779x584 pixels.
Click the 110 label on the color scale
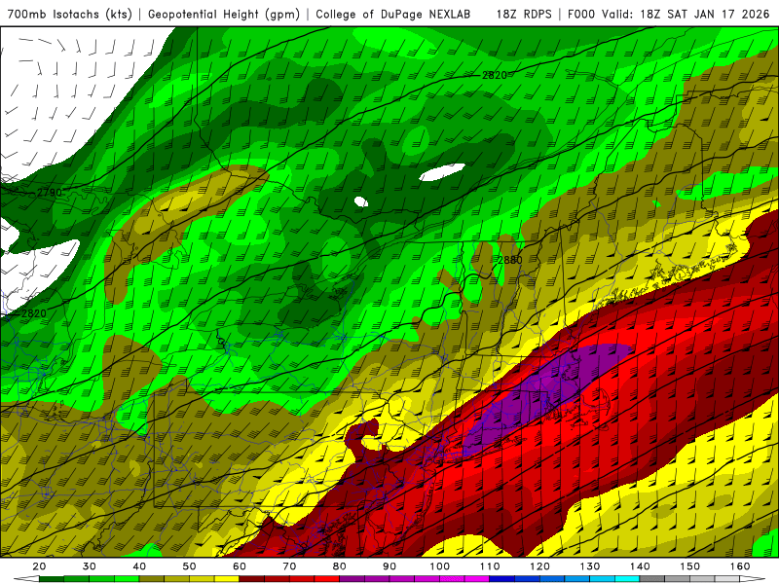490,566
